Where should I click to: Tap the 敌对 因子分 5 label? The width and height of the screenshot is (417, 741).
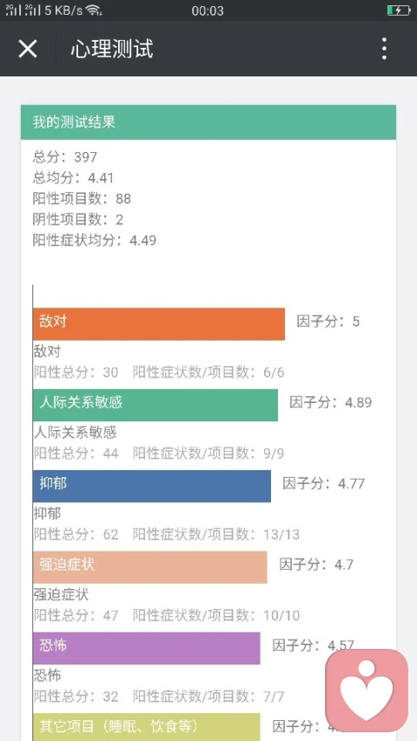point(328,321)
